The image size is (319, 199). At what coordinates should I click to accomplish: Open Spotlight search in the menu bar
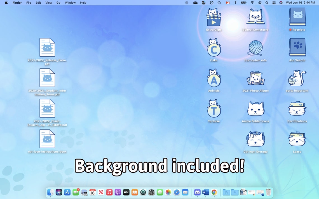(267, 3)
